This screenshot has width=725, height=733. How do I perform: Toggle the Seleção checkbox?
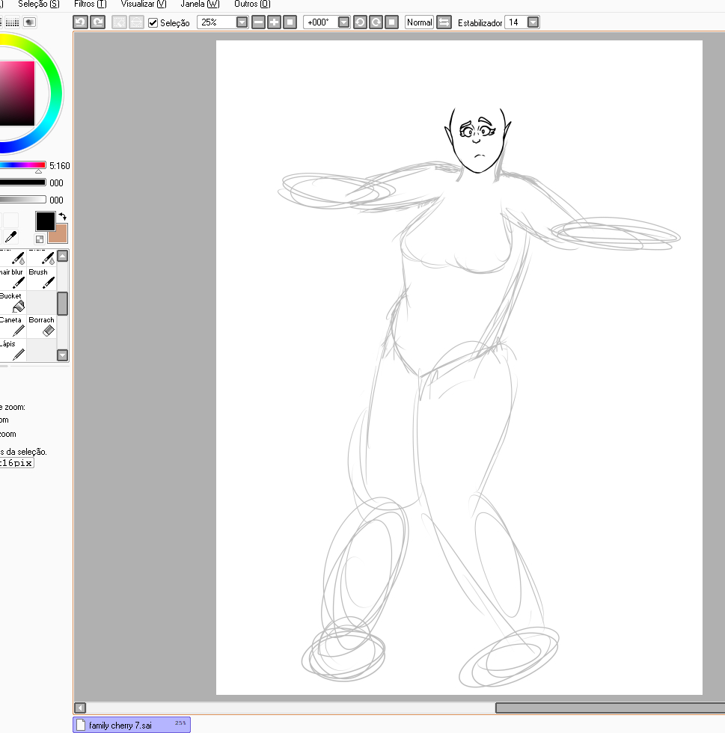pyautogui.click(x=153, y=23)
